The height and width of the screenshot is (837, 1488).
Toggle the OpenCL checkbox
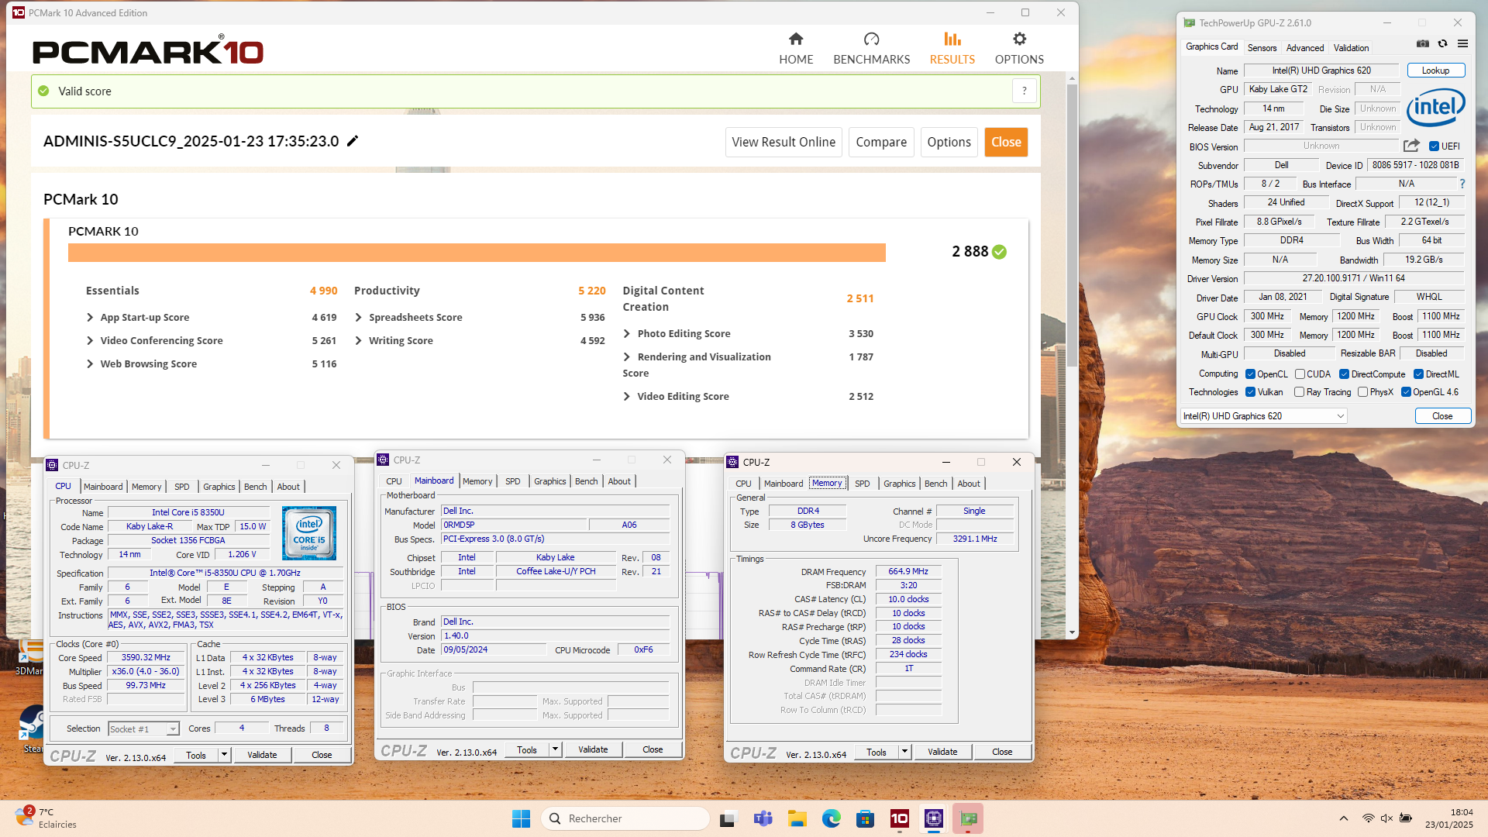pyautogui.click(x=1250, y=374)
